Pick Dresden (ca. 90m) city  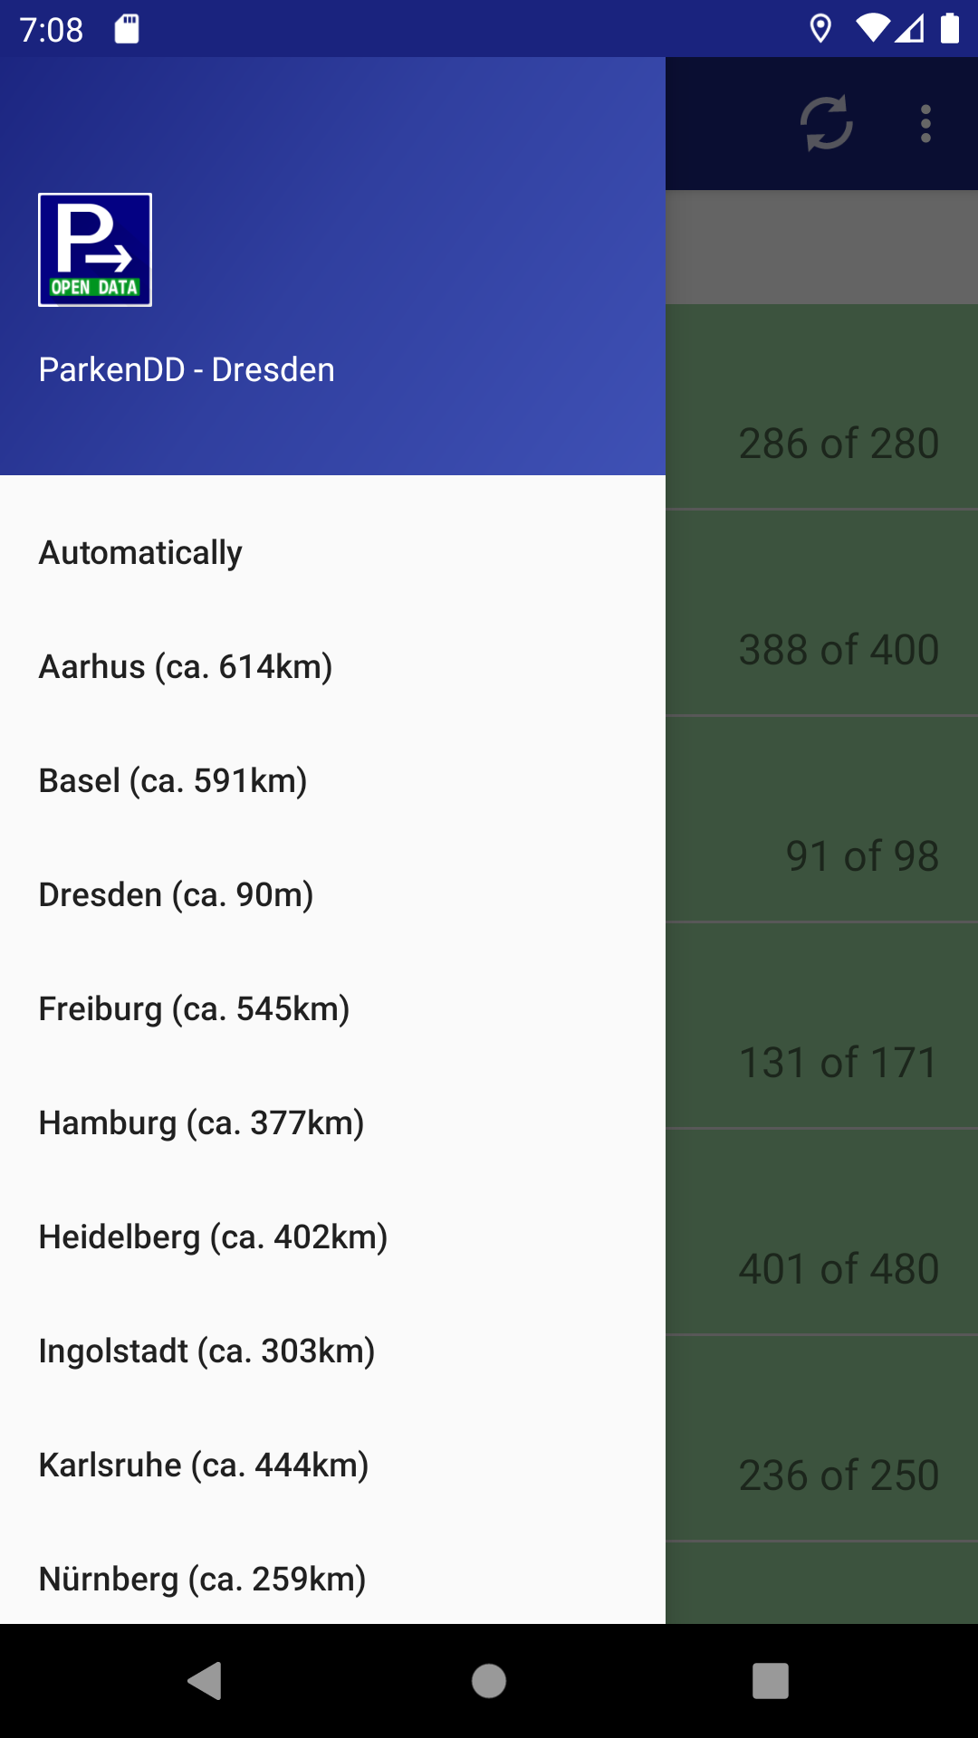[x=176, y=894]
